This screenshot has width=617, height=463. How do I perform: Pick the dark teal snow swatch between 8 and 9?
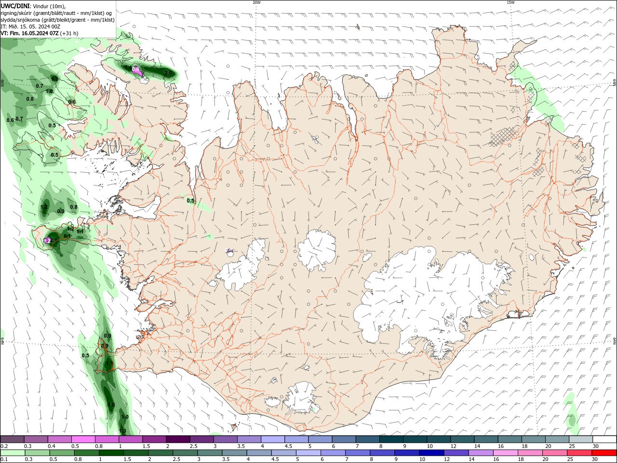[x=391, y=439]
